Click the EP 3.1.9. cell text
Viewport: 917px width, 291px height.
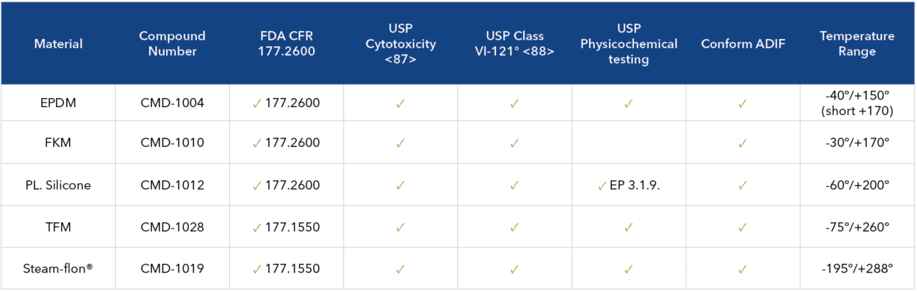point(635,185)
